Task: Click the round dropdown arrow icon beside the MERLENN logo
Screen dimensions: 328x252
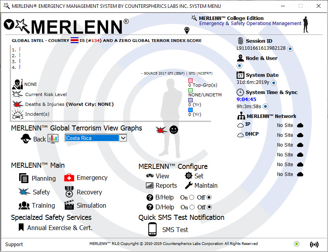Action: point(9,24)
